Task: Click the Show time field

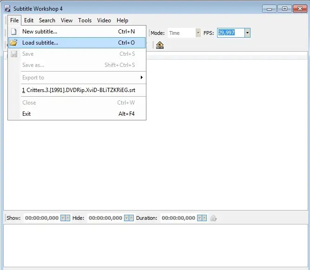Action: [x=42, y=218]
